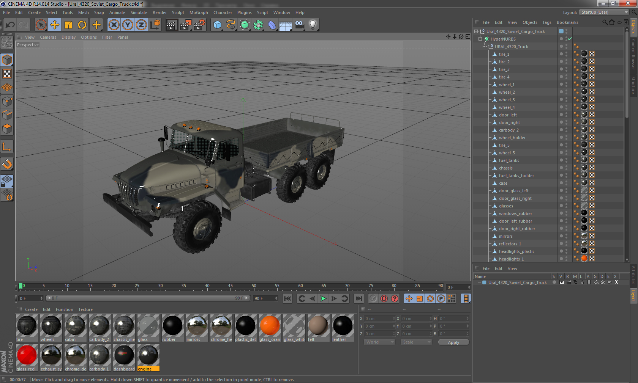The height and width of the screenshot is (383, 638).
Task: Adjust the 90 F end frame stepper
Action: pyautogui.click(x=276, y=298)
